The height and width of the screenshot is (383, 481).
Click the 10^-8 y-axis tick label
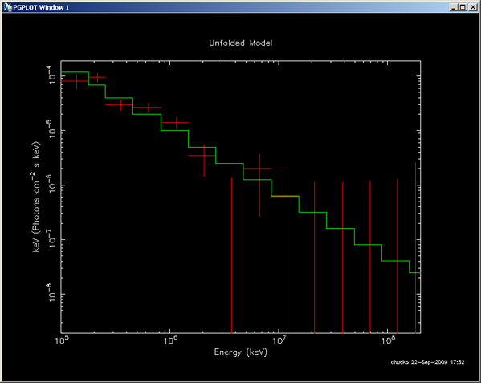point(51,292)
